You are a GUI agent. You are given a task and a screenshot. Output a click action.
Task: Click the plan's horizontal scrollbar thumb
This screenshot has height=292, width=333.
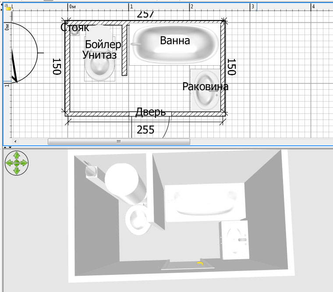pos(119,141)
